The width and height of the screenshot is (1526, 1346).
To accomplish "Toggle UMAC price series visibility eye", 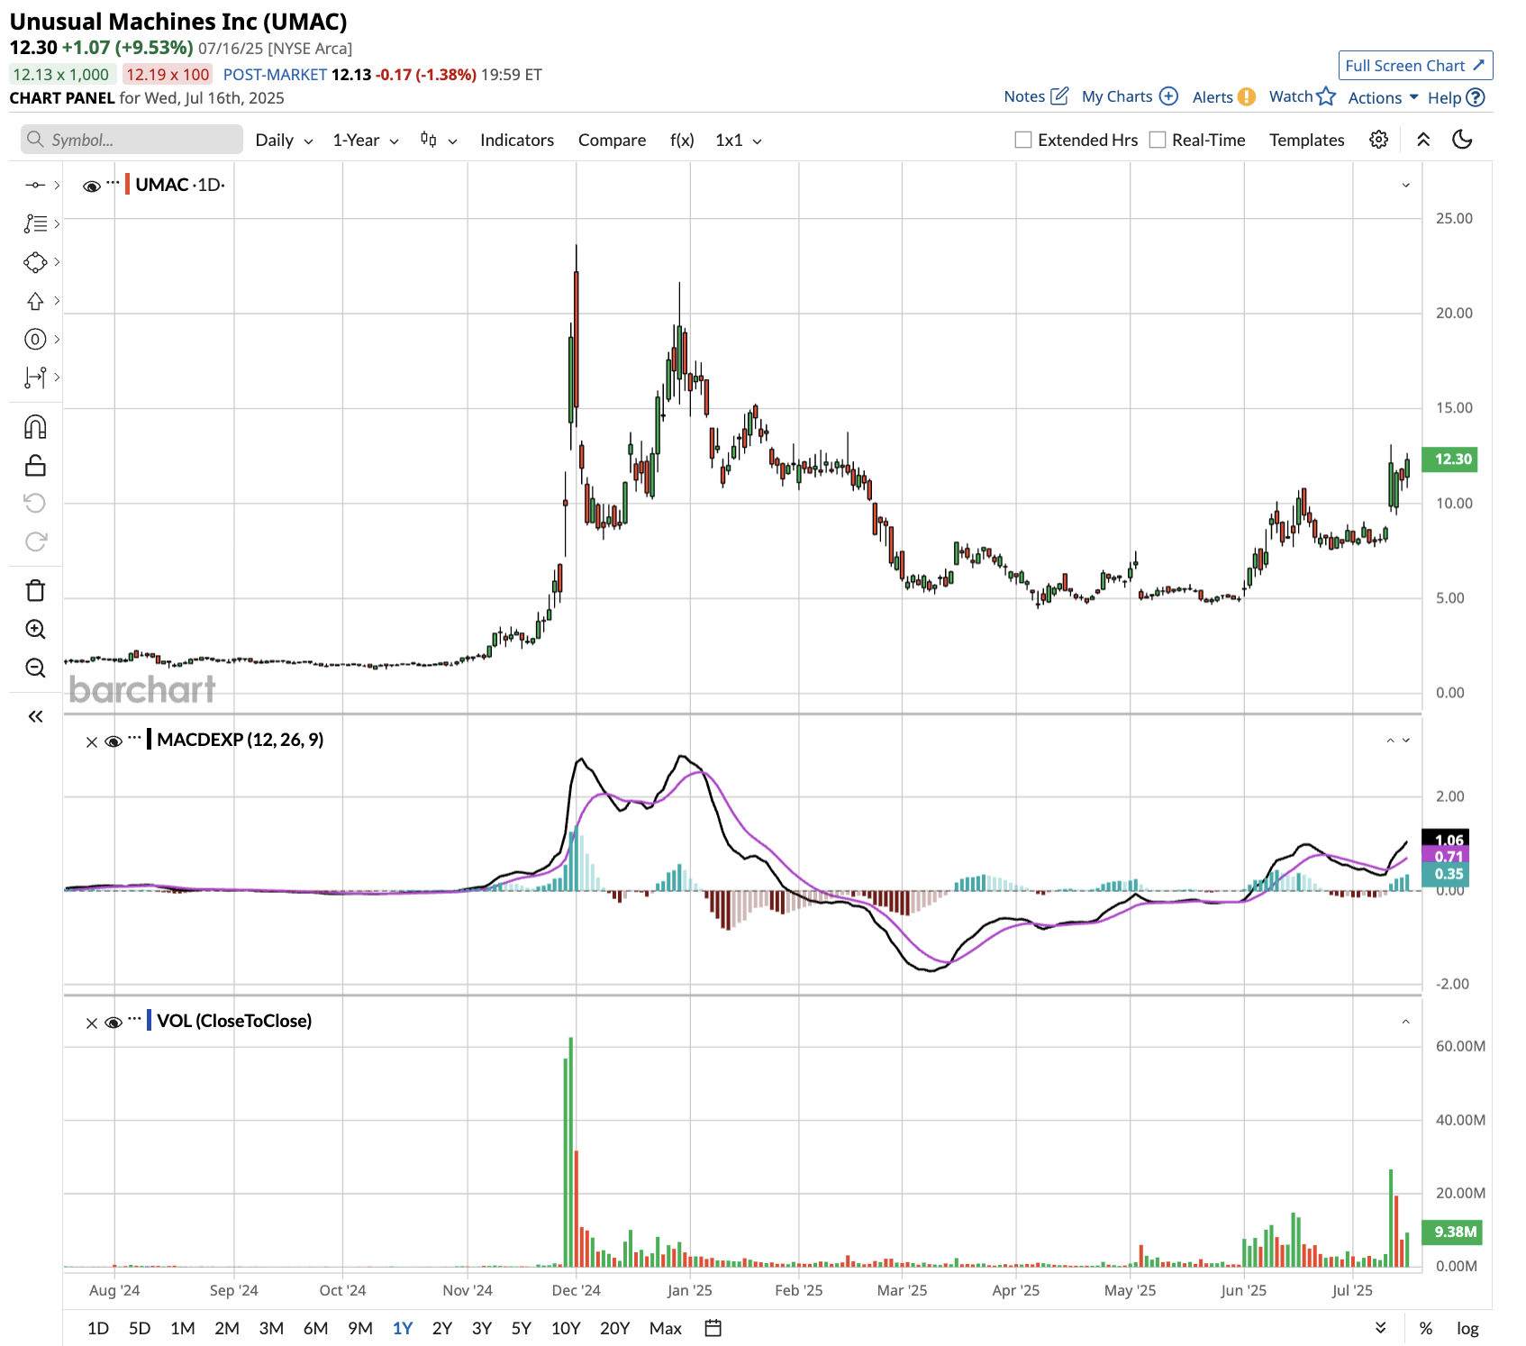I will pos(91,186).
